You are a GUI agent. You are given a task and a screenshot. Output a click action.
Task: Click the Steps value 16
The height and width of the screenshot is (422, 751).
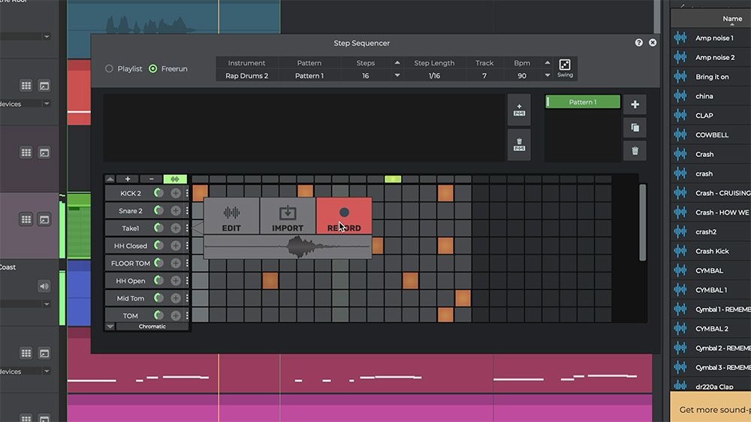coord(366,76)
